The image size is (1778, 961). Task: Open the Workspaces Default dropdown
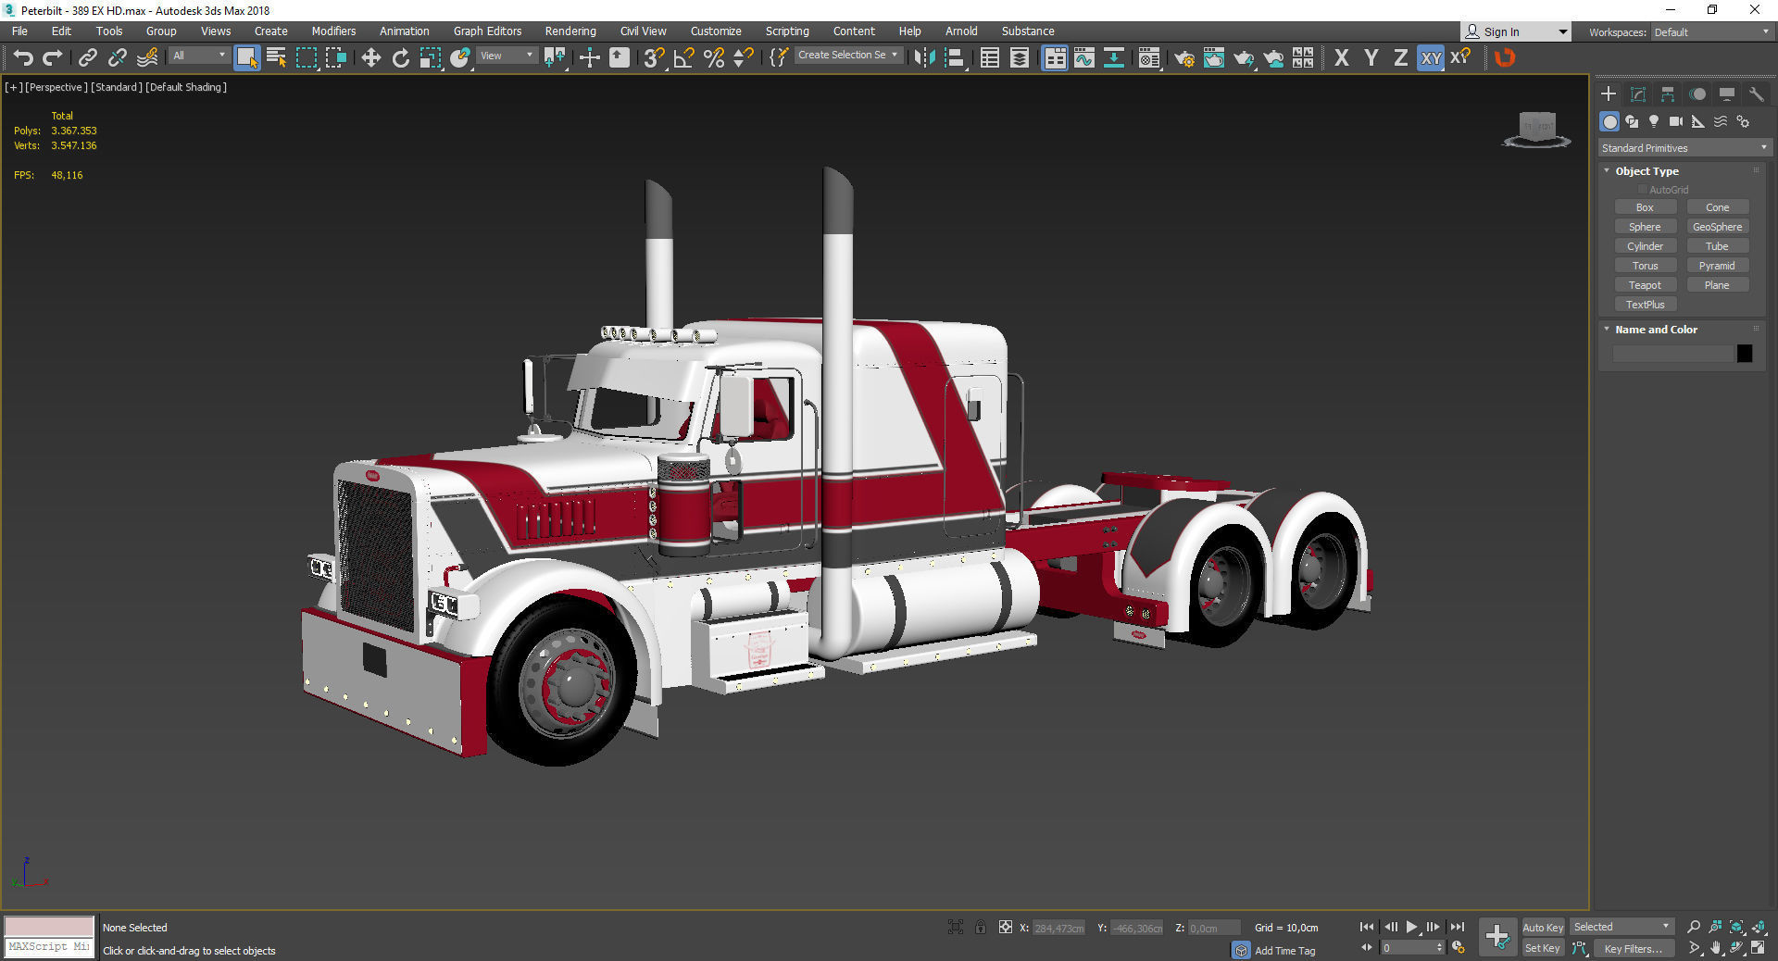click(x=1712, y=32)
